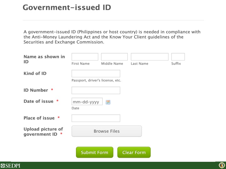
Task: Click the Name as shown in ID label
Action: pyautogui.click(x=44, y=59)
